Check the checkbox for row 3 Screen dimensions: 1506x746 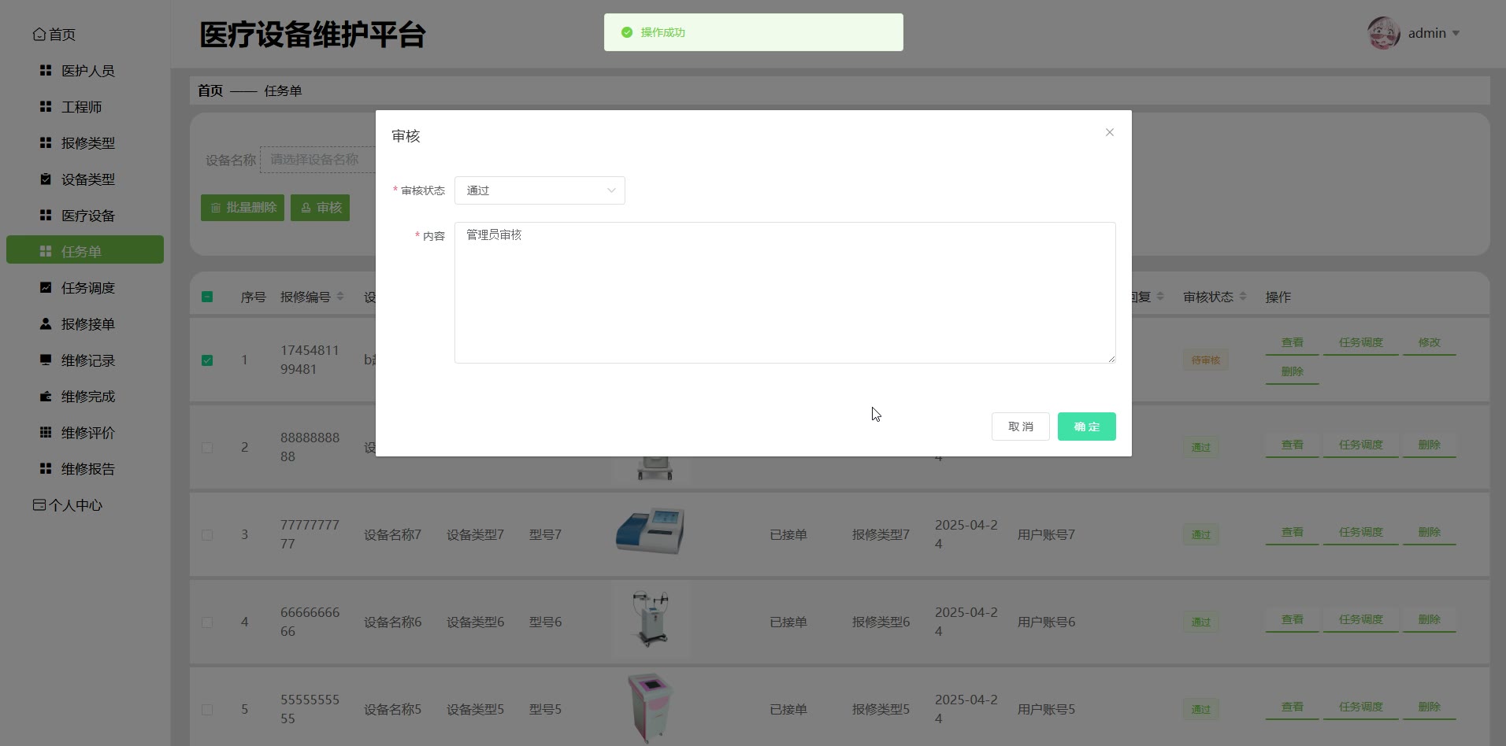pyautogui.click(x=207, y=535)
